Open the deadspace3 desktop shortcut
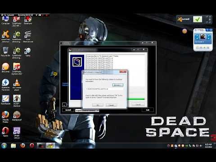The image size is (216, 162). [17, 116]
